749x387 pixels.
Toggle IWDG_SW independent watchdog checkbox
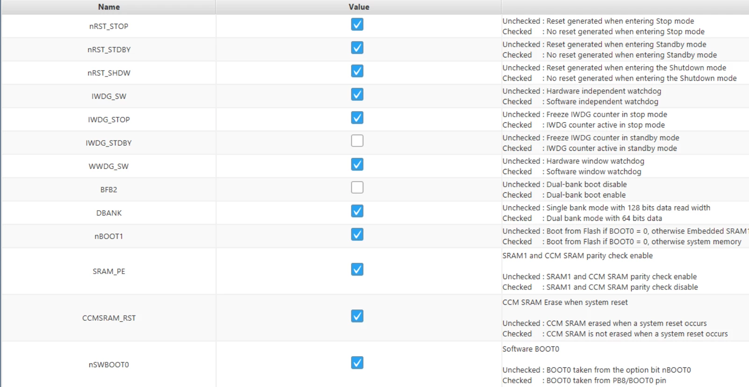click(x=357, y=94)
